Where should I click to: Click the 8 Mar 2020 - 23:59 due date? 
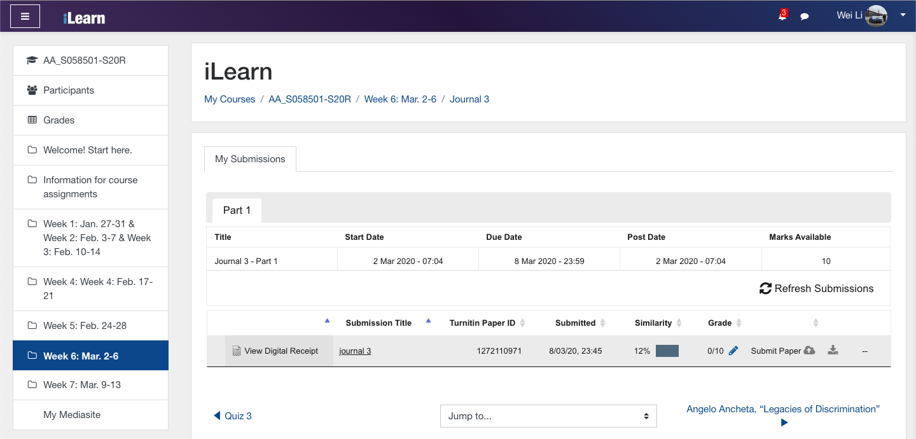(549, 261)
